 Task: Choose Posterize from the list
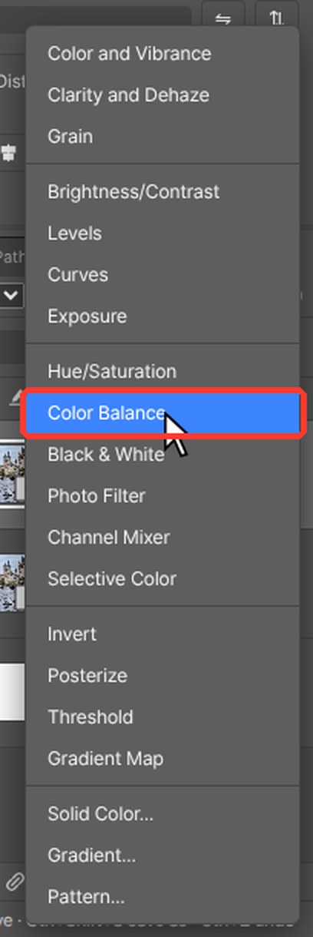163,676
